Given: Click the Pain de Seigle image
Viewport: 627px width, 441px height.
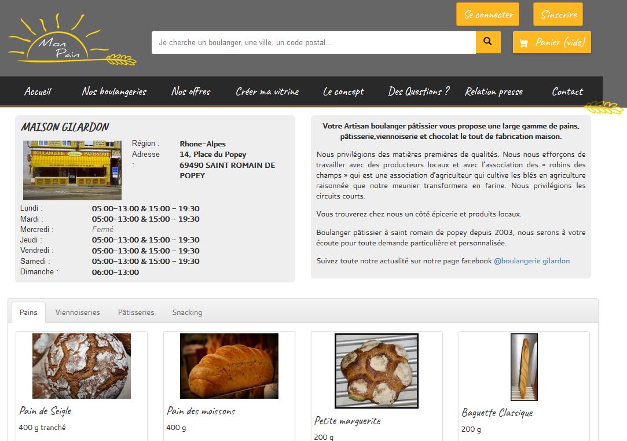Looking at the screenshot, I should coord(82,366).
